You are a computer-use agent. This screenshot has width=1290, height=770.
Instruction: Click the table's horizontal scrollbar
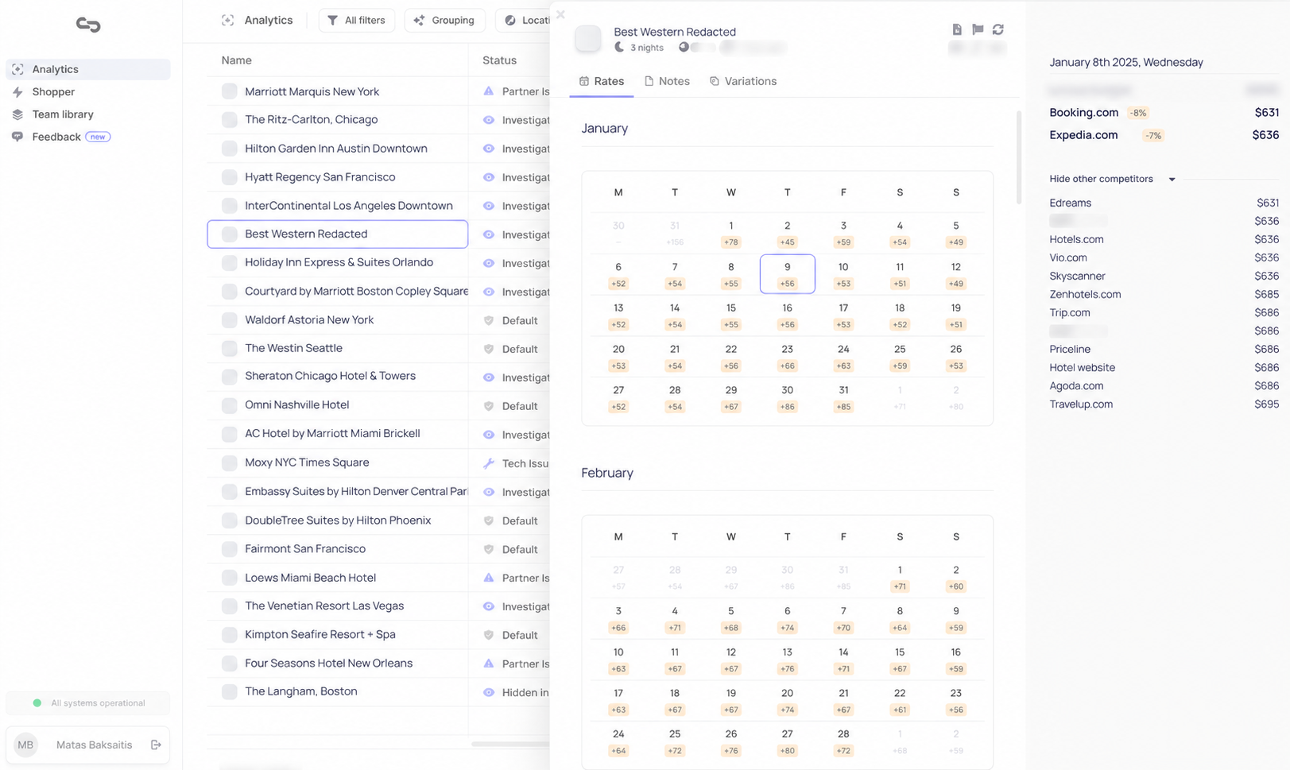pyautogui.click(x=510, y=744)
